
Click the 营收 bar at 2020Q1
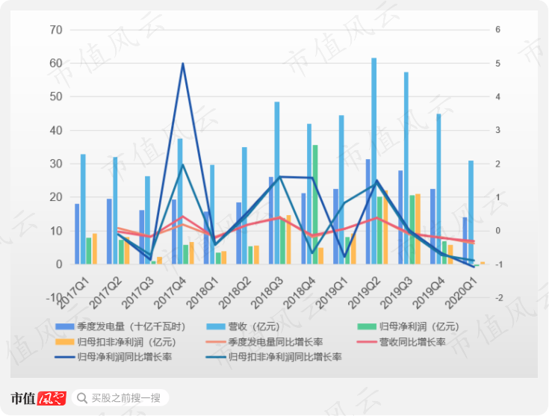tap(471, 212)
